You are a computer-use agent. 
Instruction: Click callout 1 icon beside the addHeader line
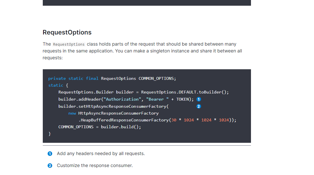198,99
